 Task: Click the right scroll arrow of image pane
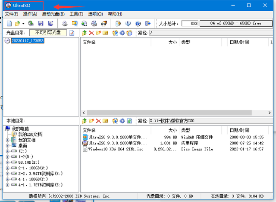point(270,113)
